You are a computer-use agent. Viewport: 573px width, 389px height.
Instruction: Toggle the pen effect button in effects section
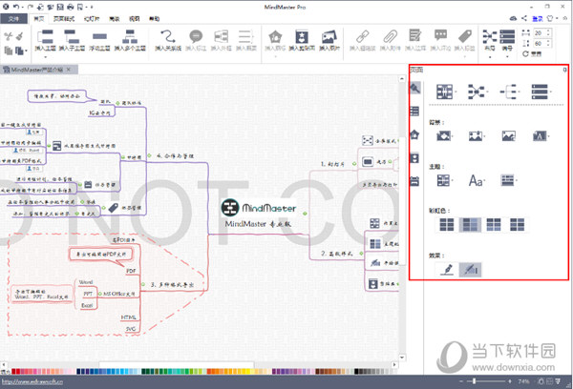(447, 269)
